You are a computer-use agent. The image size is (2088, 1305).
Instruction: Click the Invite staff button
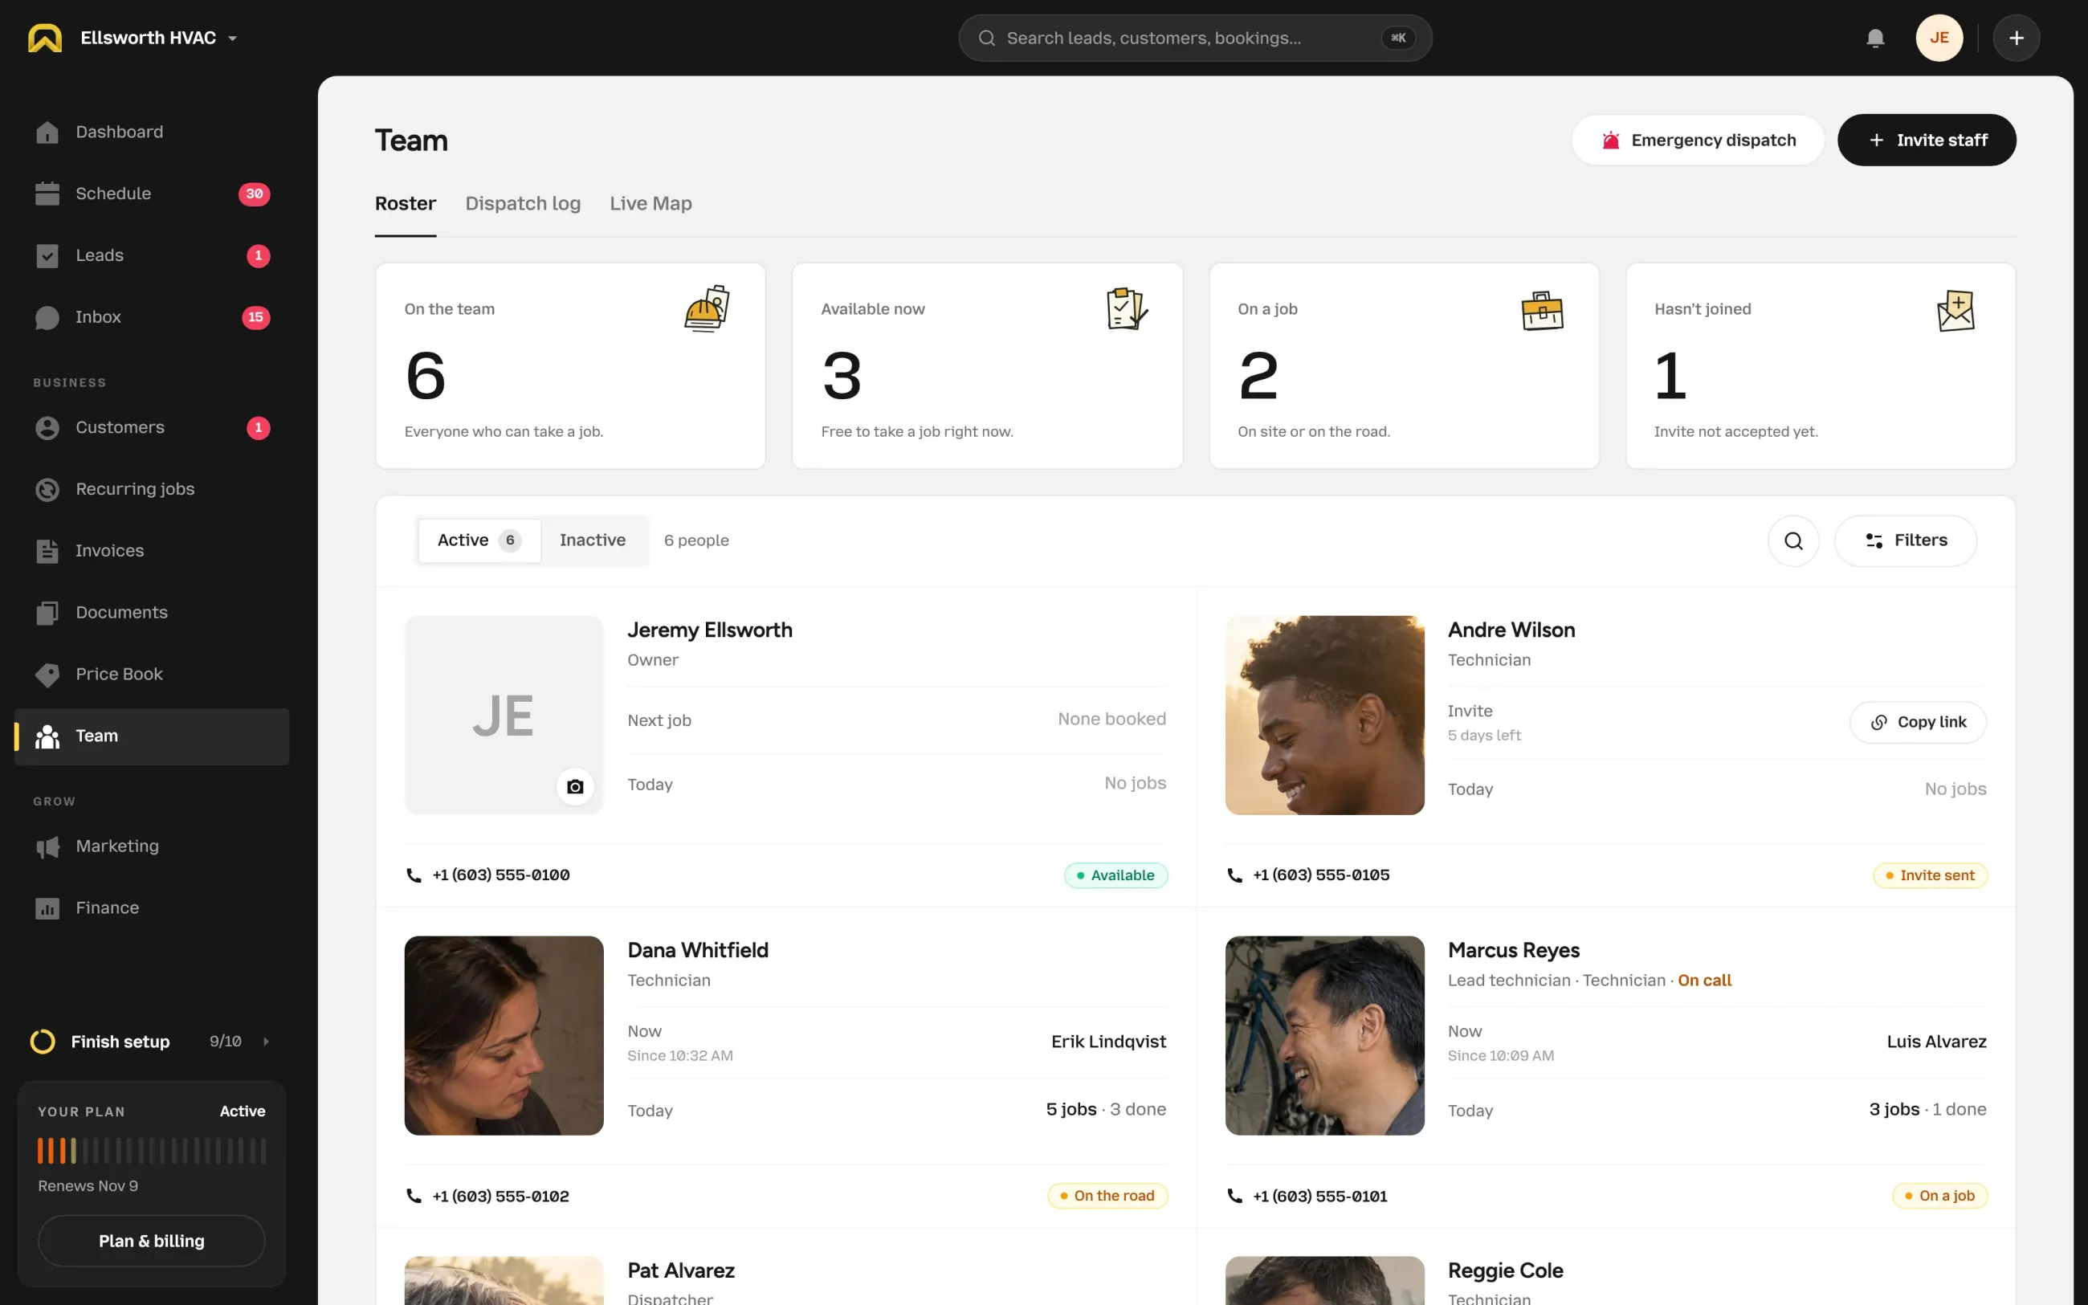coord(1926,140)
